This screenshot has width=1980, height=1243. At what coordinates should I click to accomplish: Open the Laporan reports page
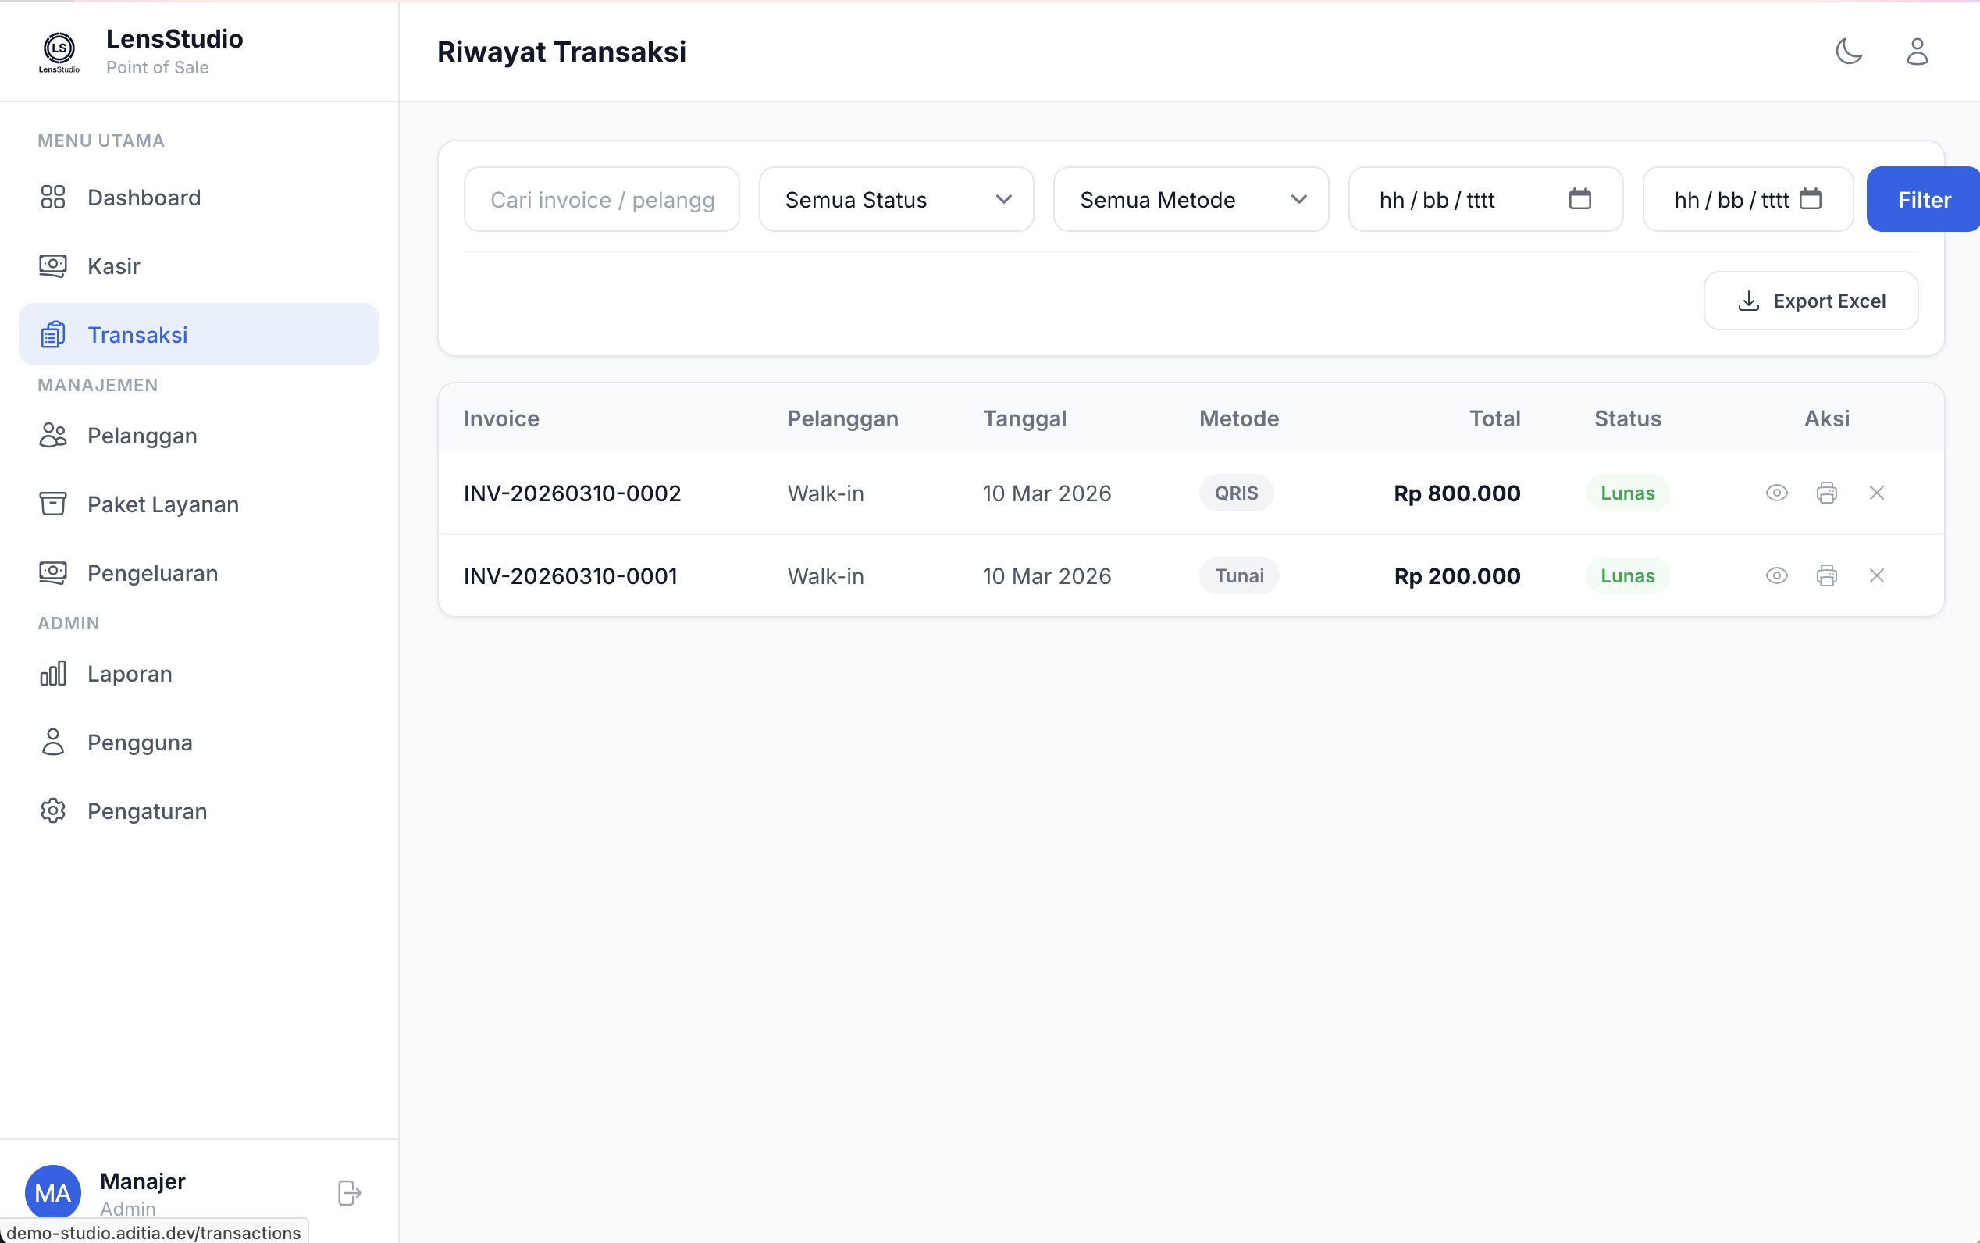[x=130, y=674]
